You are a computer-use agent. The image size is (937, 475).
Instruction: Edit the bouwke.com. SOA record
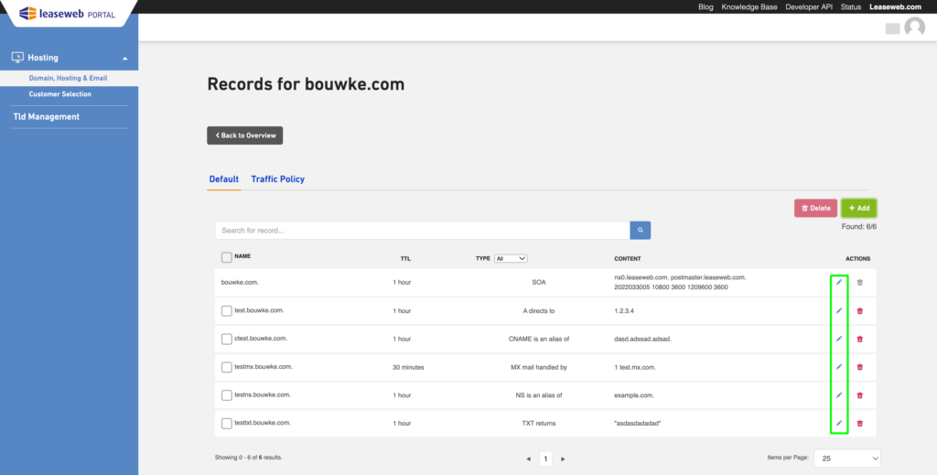click(x=839, y=282)
